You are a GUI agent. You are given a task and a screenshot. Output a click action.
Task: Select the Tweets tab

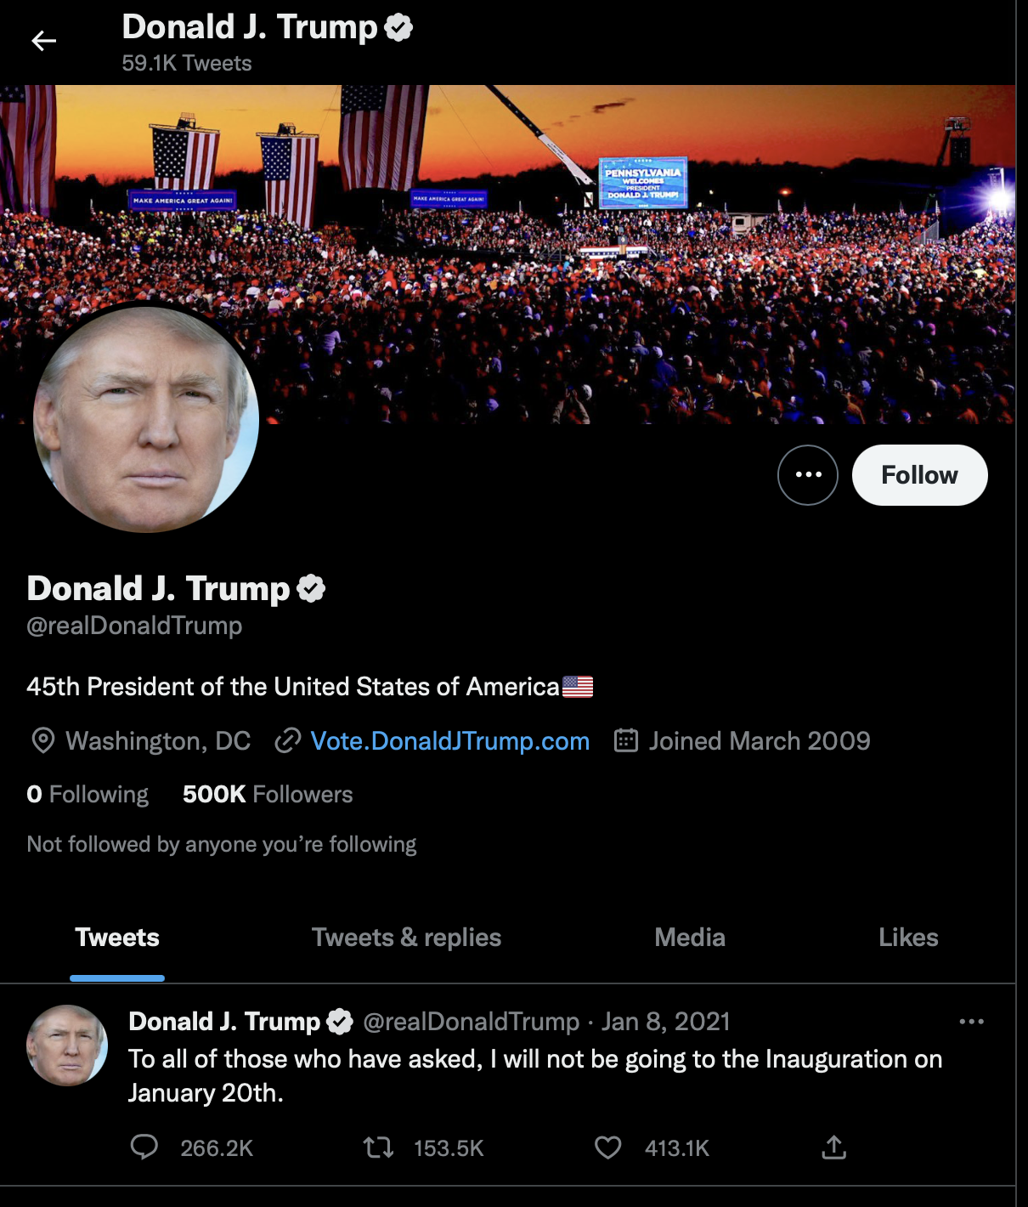(117, 938)
